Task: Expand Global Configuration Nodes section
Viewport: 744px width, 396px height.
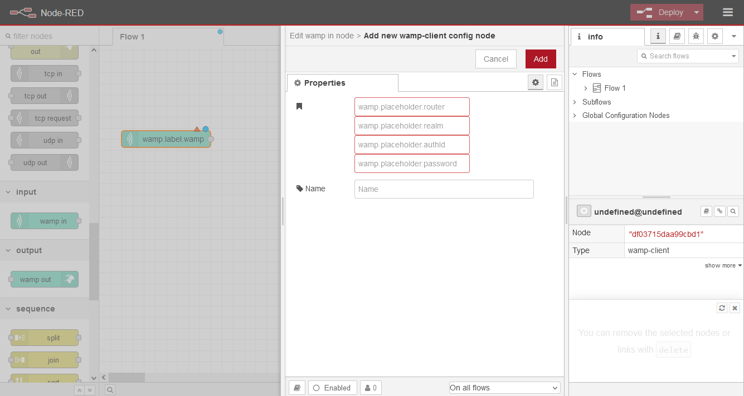Action: coord(575,116)
